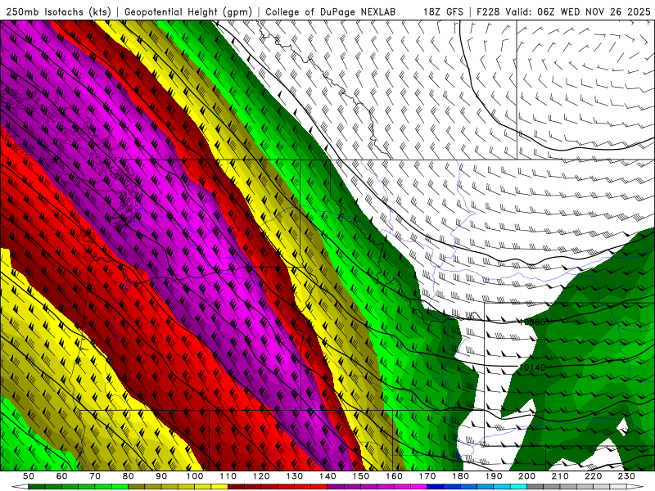Select the bright magenta swatch left of 170

tap(418, 486)
